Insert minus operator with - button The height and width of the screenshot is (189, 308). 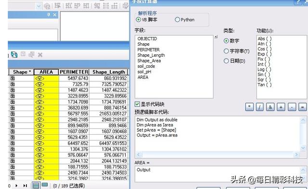[x=292, y=107]
